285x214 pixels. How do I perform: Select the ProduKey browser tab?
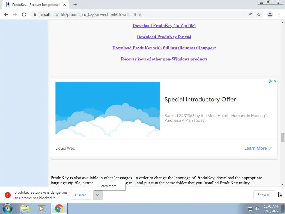(x=35, y=5)
